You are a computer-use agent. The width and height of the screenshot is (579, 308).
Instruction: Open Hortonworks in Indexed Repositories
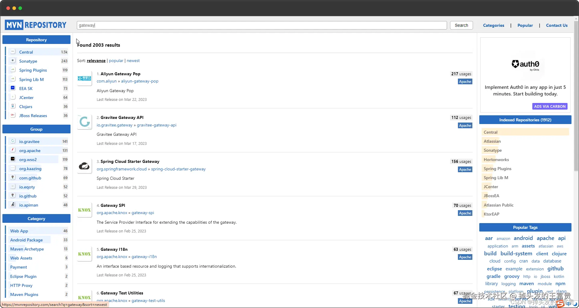pyautogui.click(x=496, y=160)
